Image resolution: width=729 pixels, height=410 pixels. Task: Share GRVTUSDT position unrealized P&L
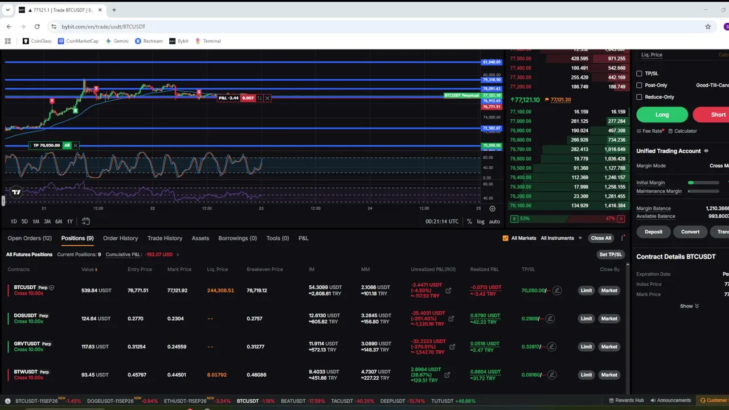point(452,346)
